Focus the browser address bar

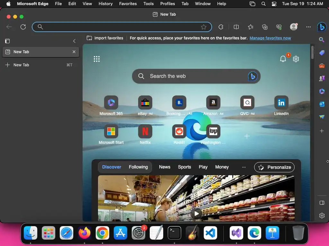pyautogui.click(x=122, y=27)
